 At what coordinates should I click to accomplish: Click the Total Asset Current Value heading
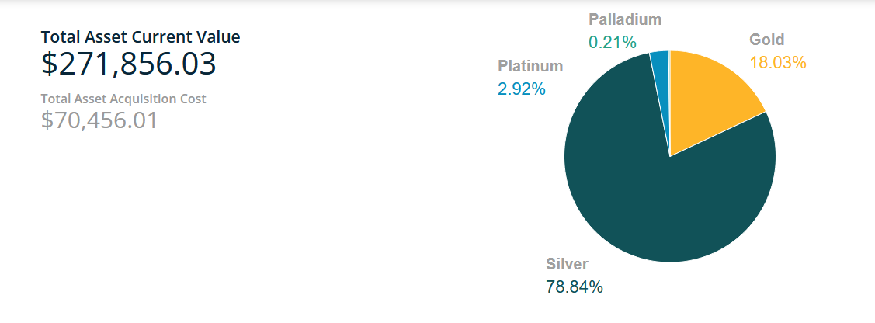pyautogui.click(x=141, y=37)
